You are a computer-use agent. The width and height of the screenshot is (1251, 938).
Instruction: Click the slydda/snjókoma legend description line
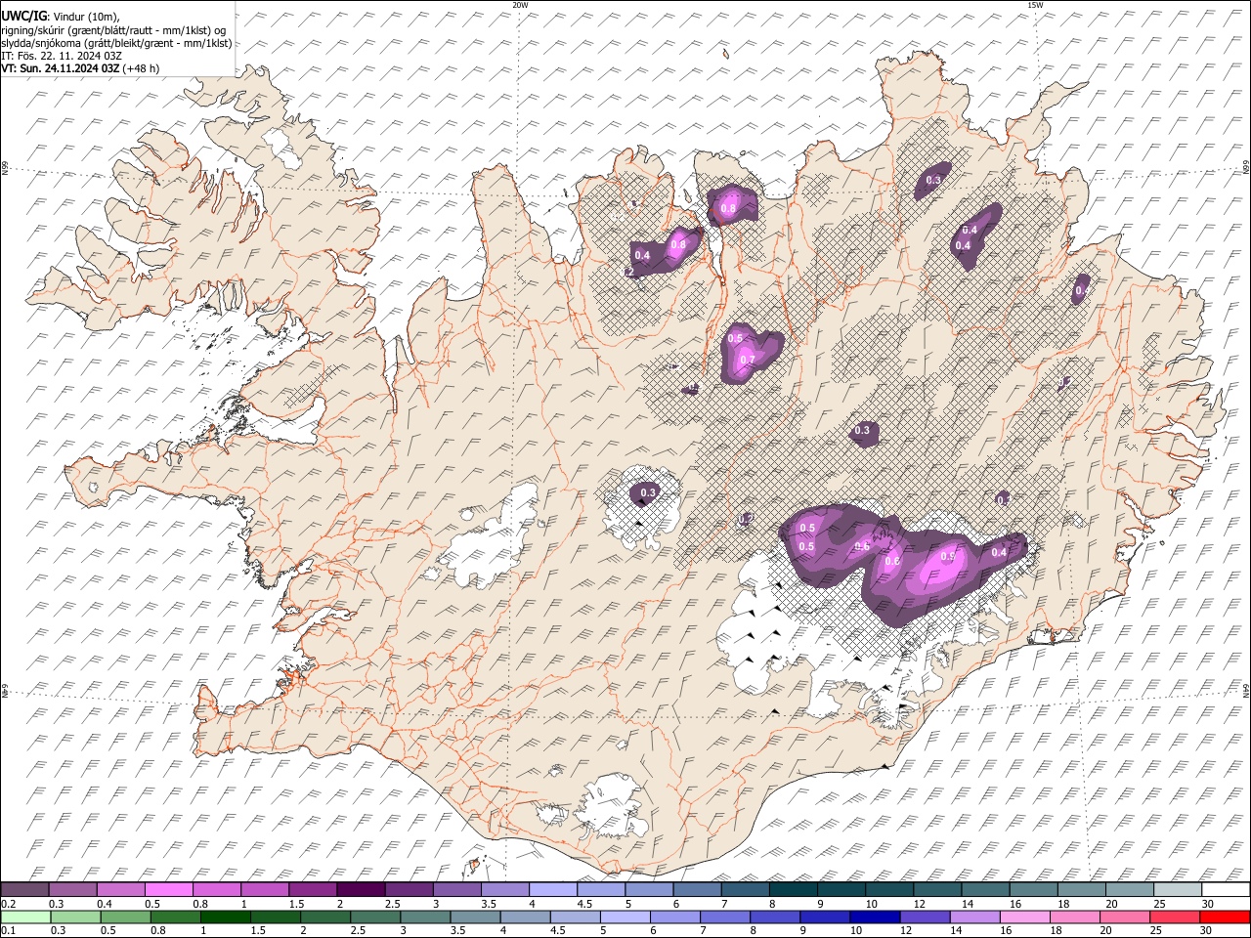tap(116, 43)
